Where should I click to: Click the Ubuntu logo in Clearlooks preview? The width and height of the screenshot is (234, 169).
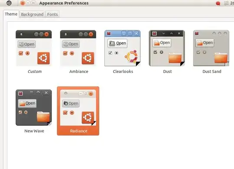[x=131, y=56]
